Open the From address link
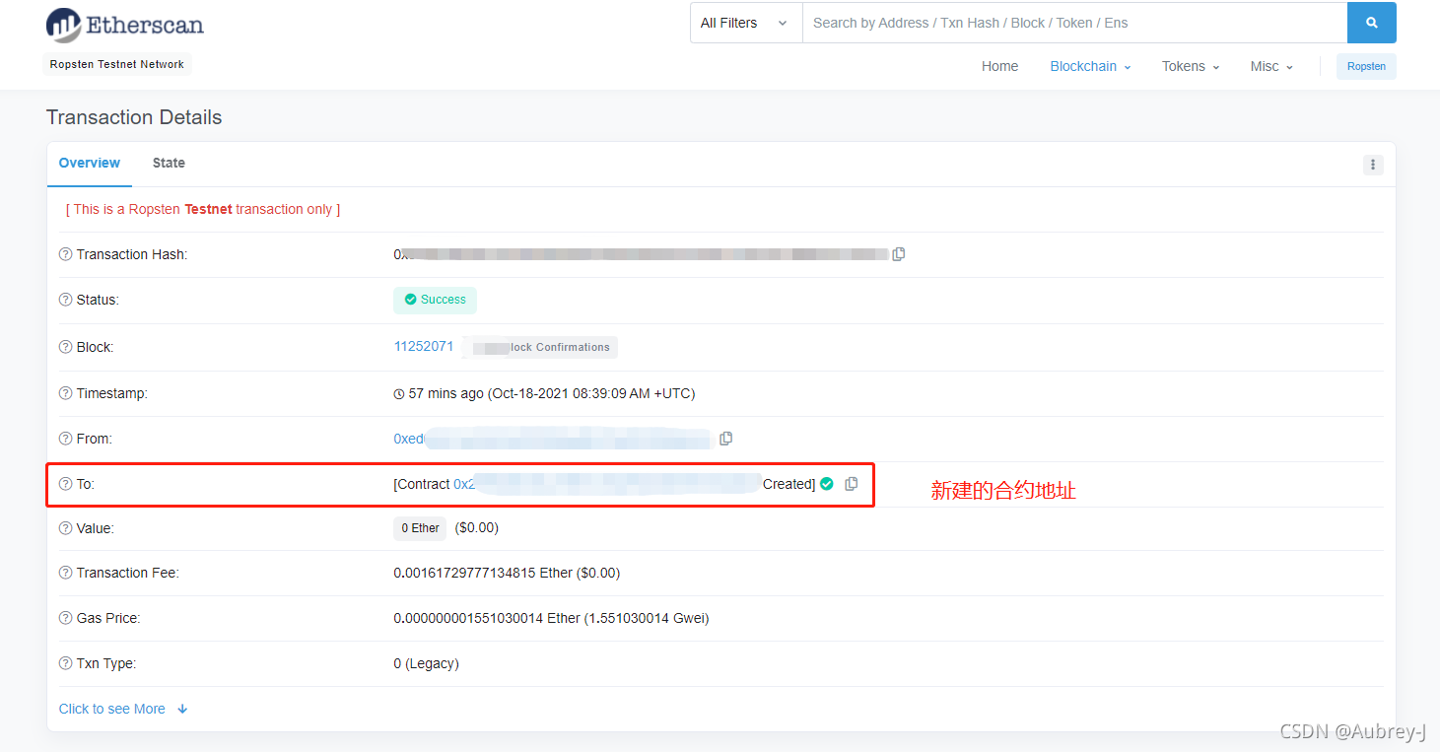Viewport: 1440px width, 752px height. click(552, 439)
